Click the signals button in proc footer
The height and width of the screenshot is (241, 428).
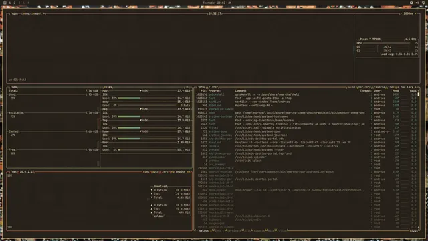259,231
